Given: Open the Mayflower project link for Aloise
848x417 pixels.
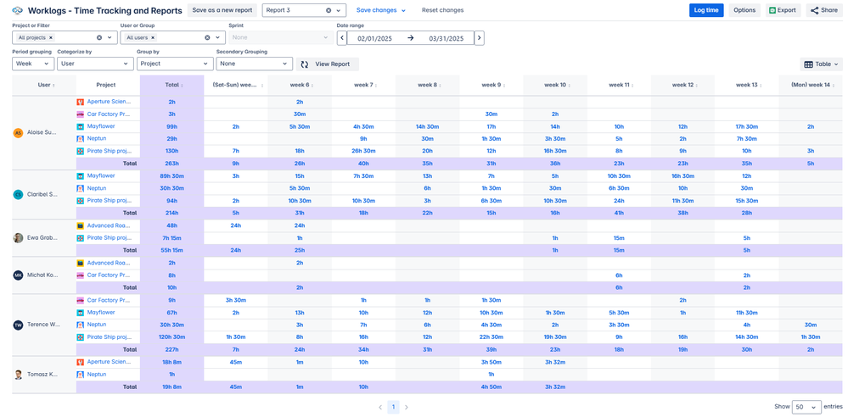Looking at the screenshot, I should click(x=101, y=126).
